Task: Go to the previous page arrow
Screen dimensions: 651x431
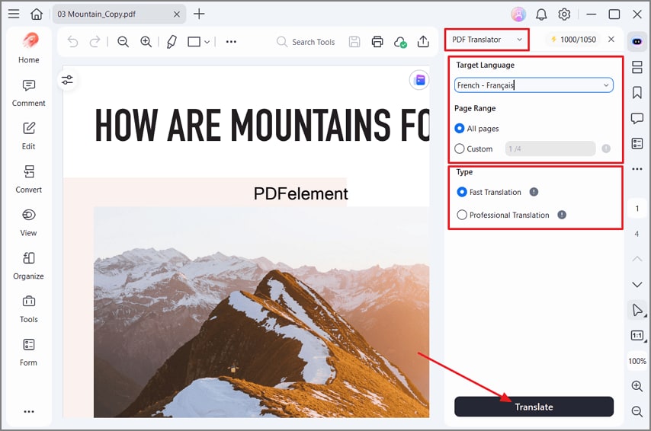Action: coord(637,259)
